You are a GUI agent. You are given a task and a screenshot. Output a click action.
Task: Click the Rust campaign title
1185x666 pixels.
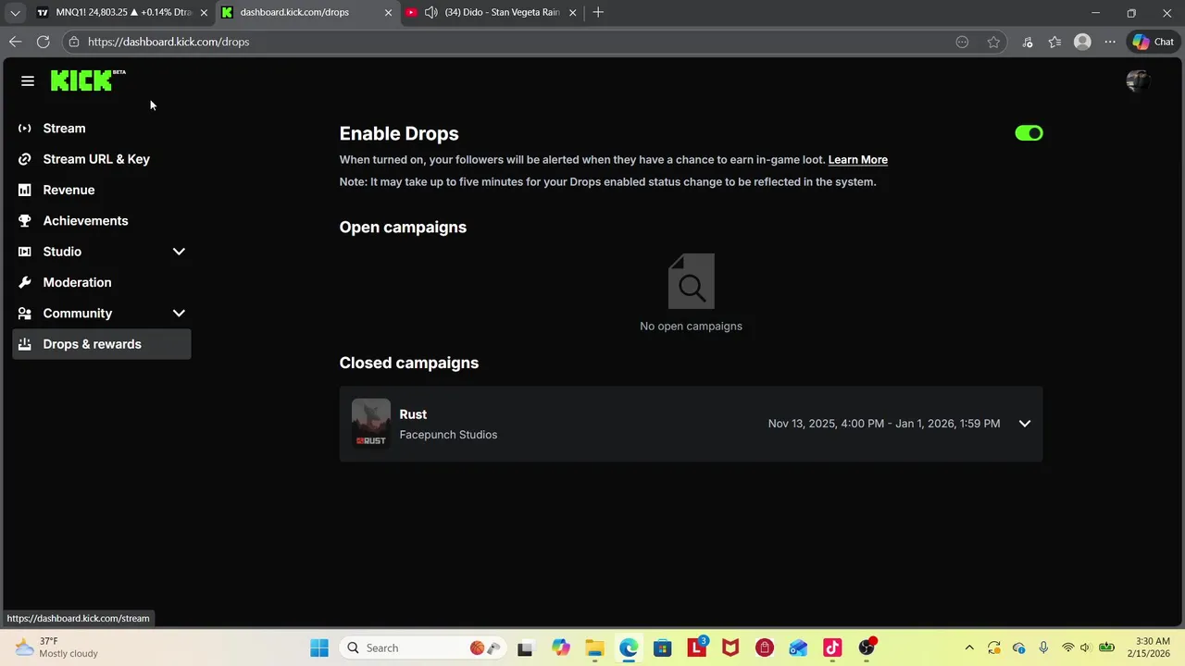[413, 414]
